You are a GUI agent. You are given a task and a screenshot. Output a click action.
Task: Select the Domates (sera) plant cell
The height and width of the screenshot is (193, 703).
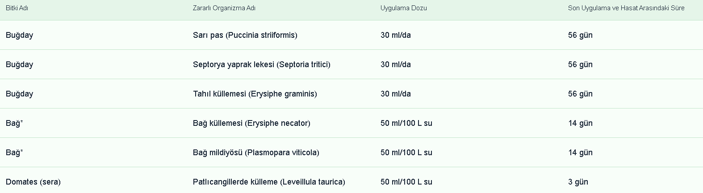(x=33, y=182)
